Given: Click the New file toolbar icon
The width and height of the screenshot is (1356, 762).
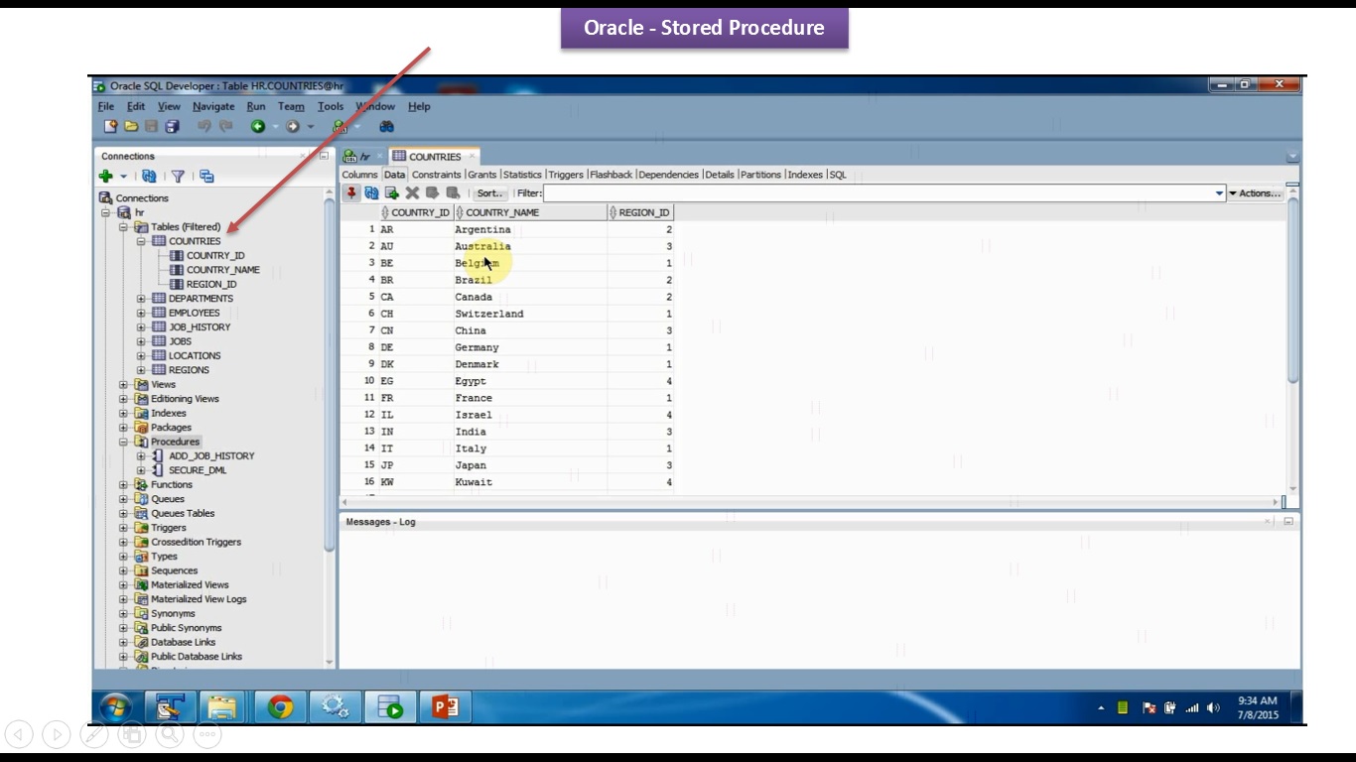Looking at the screenshot, I should tap(111, 126).
